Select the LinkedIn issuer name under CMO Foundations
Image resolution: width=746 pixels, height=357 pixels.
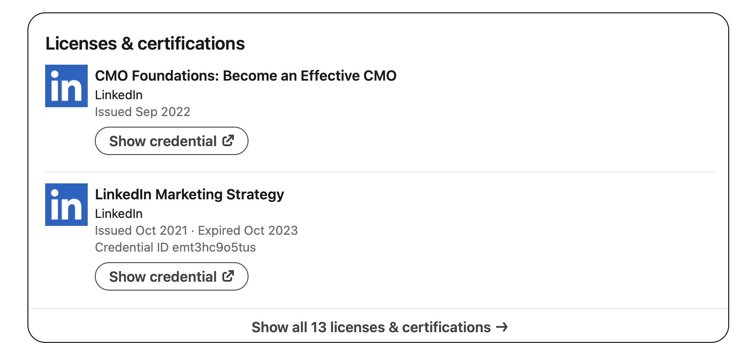click(x=119, y=95)
